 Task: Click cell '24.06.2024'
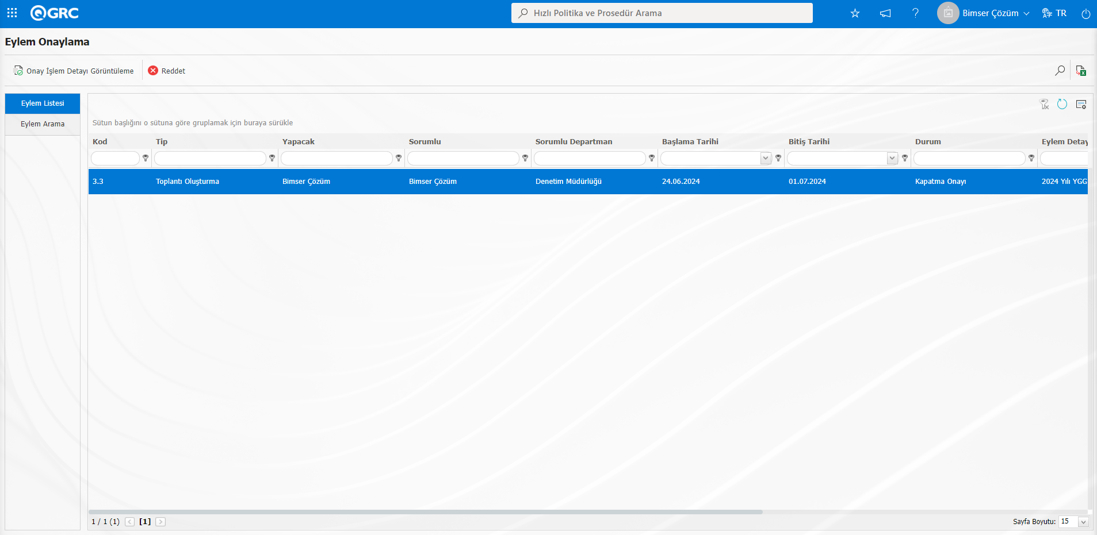tap(681, 182)
